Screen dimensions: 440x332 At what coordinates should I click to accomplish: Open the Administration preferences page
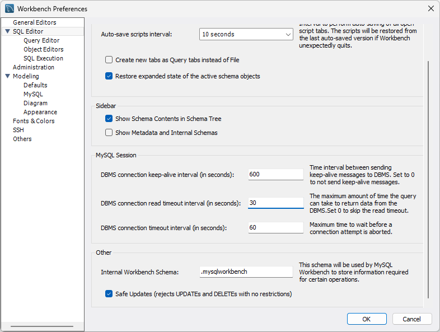(x=34, y=67)
